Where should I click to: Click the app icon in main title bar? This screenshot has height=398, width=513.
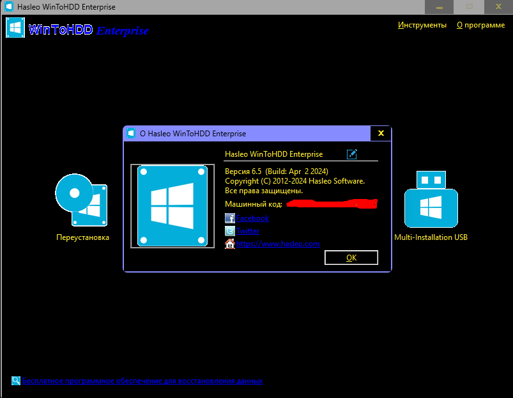[x=9, y=6]
